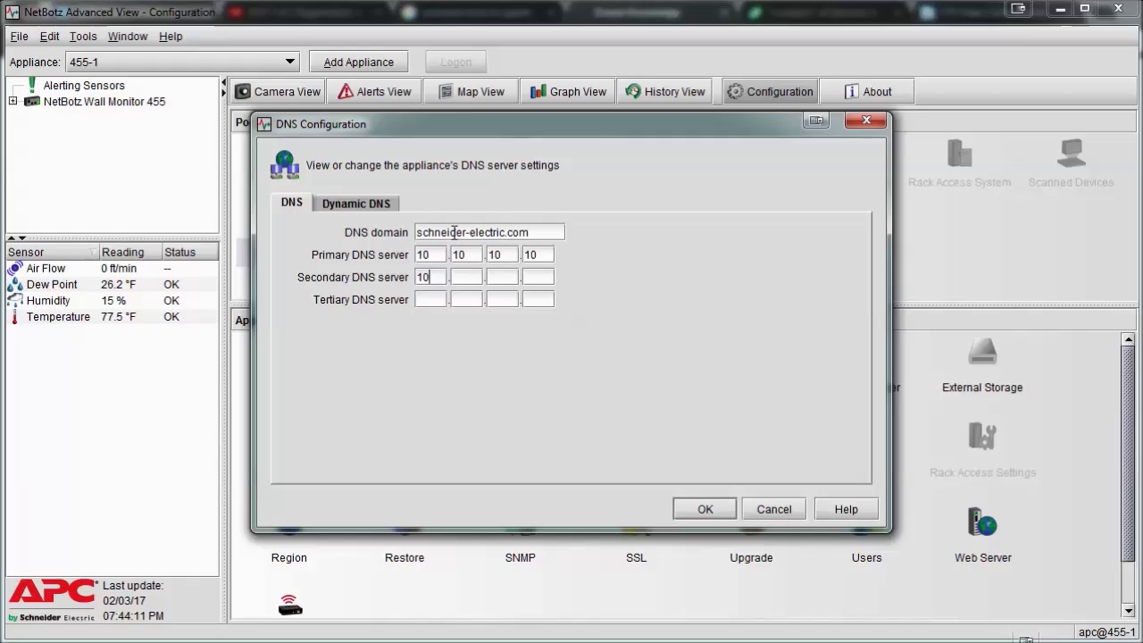Open Web Server configuration
1143x643 pixels.
pyautogui.click(x=982, y=535)
